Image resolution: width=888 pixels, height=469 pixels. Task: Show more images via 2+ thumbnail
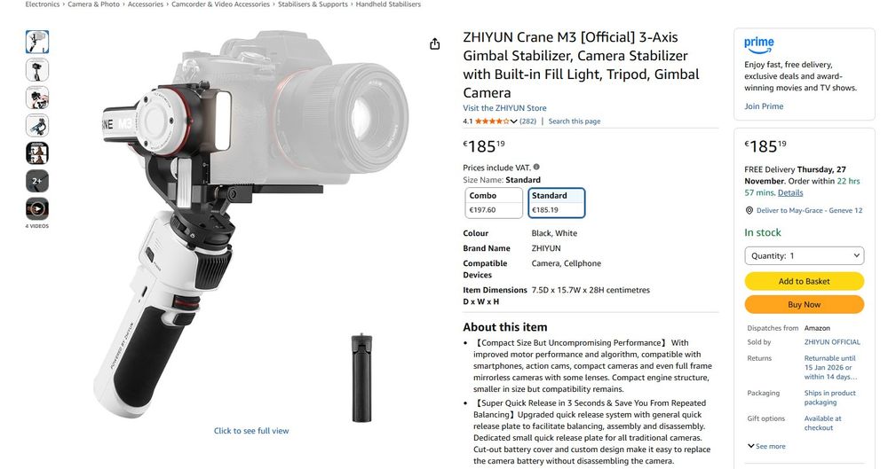[x=36, y=181]
